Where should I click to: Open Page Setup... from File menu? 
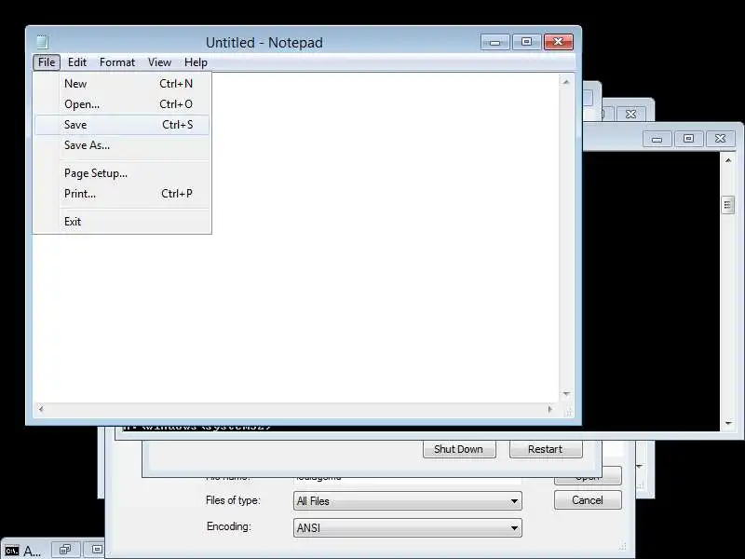[122, 173]
